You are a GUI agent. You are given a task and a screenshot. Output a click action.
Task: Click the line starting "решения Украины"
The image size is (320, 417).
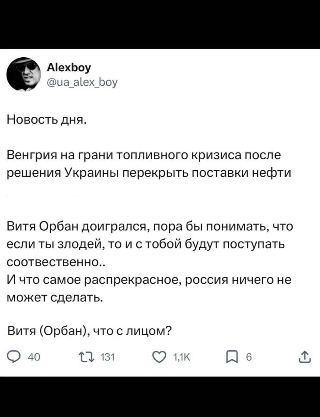point(149,173)
